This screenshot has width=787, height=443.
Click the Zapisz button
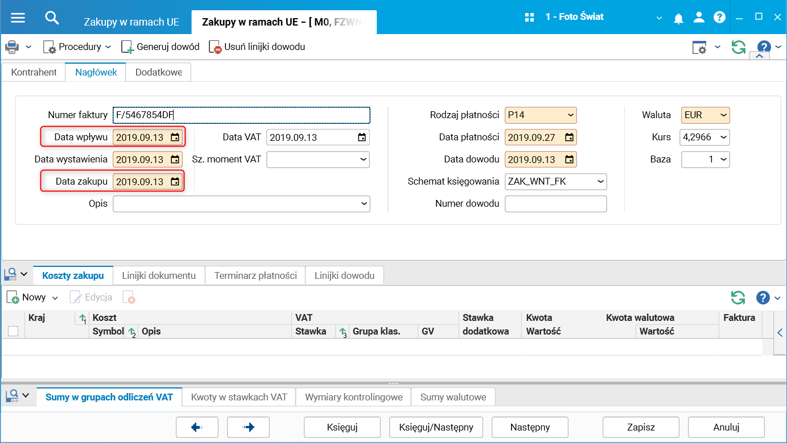click(x=641, y=428)
